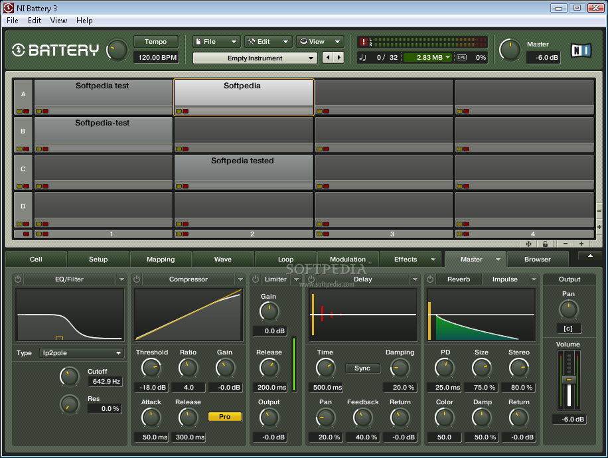Toggle the Compressor power button
The width and height of the screenshot is (608, 458).
(137, 279)
